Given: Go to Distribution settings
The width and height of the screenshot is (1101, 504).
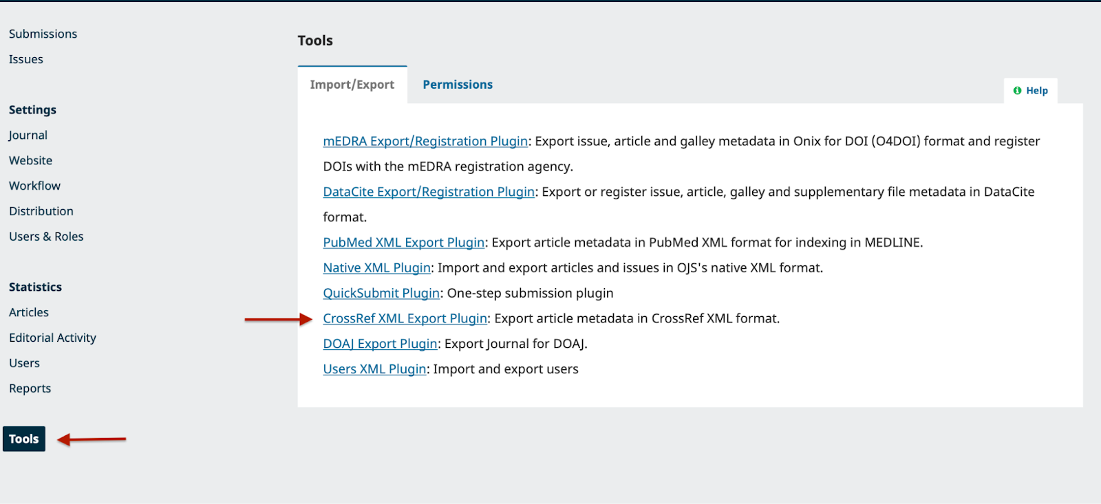Looking at the screenshot, I should click(41, 211).
